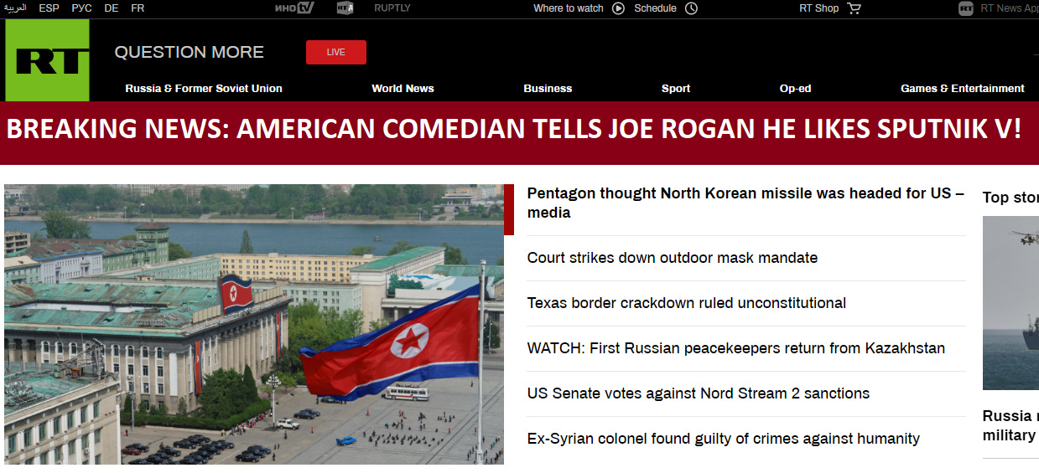Open Court strikes down outdoor mask mandate
Viewport: 1039px width, 473px height.
click(673, 258)
